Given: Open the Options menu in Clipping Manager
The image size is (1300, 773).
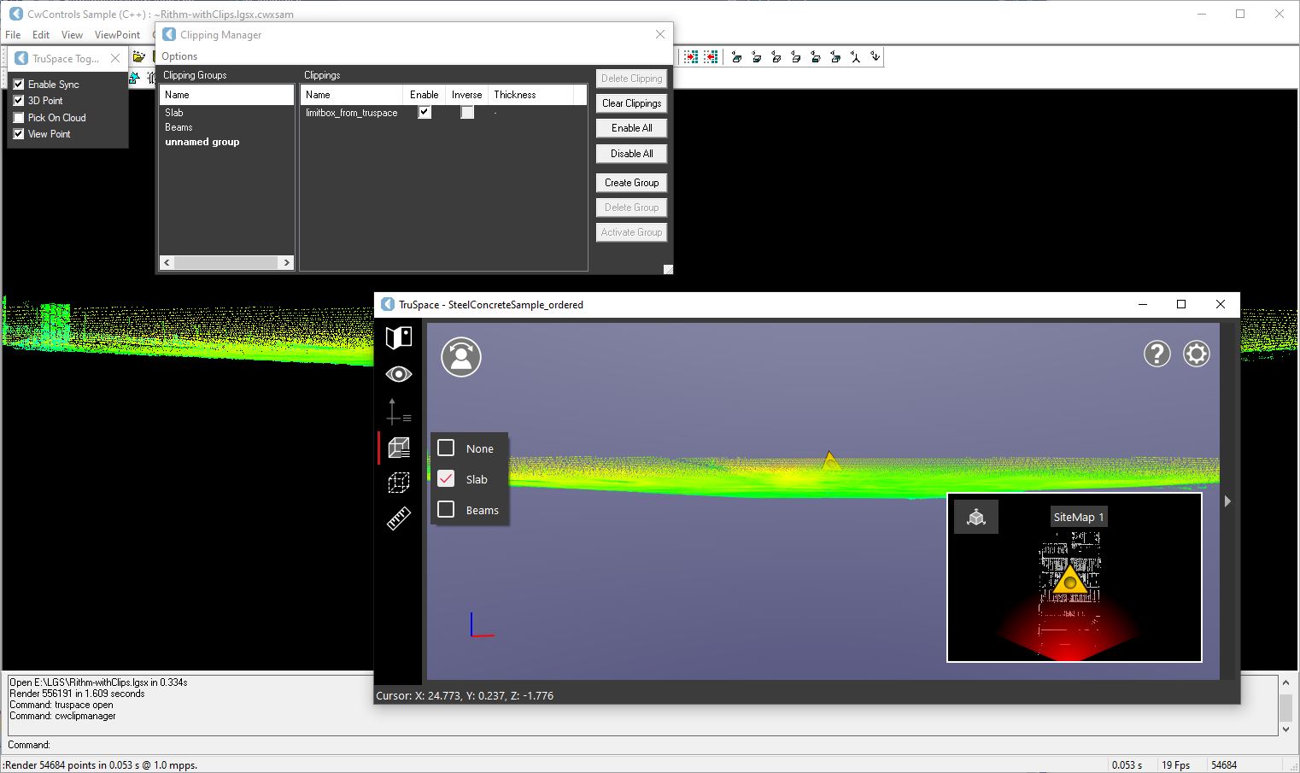Looking at the screenshot, I should pos(179,56).
